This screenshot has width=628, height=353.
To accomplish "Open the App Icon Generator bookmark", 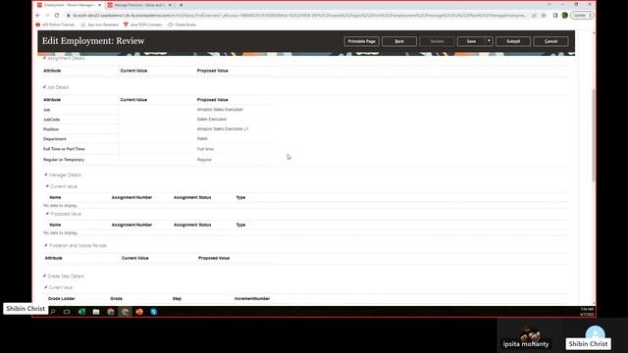I will (100, 25).
